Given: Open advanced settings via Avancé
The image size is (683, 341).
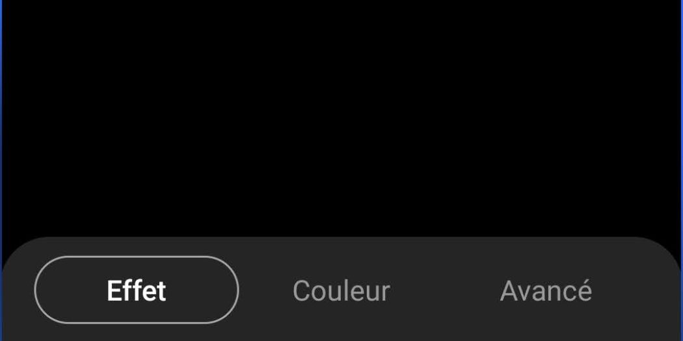Looking at the screenshot, I should 546,290.
